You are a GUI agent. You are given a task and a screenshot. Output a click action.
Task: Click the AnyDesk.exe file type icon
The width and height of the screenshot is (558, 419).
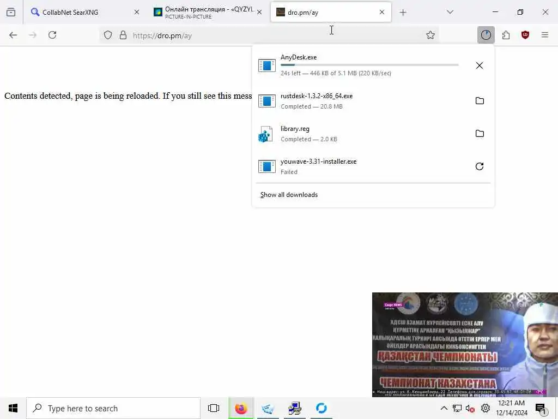pos(267,65)
